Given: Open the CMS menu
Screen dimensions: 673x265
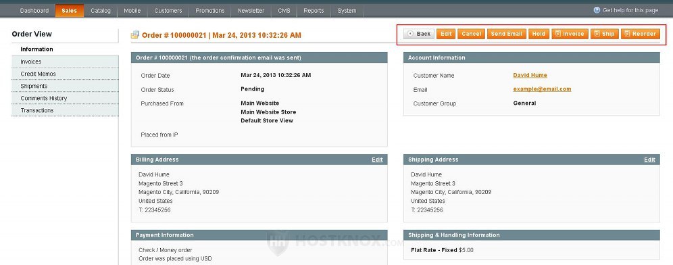Looking at the screenshot, I should coord(284,11).
